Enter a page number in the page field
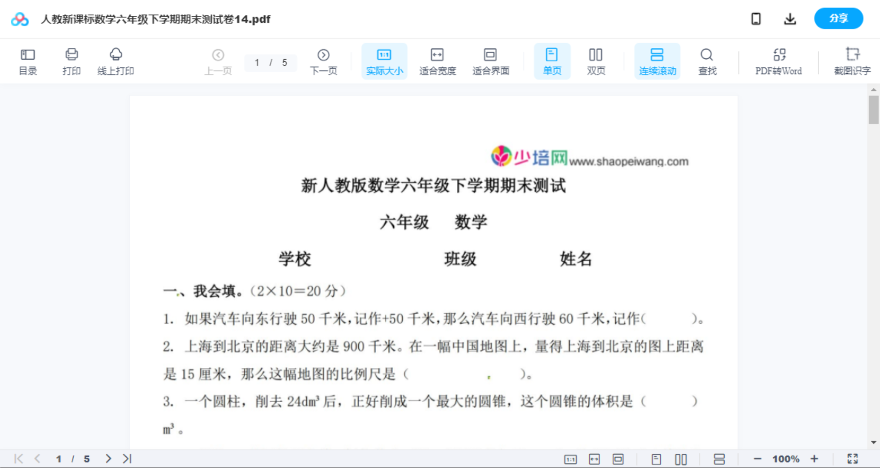Viewport: 880px width, 468px height. [x=257, y=62]
